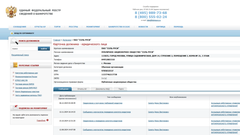Open 12.11.2024 Сообщение о результатах комитета кредиторов

(107, 112)
